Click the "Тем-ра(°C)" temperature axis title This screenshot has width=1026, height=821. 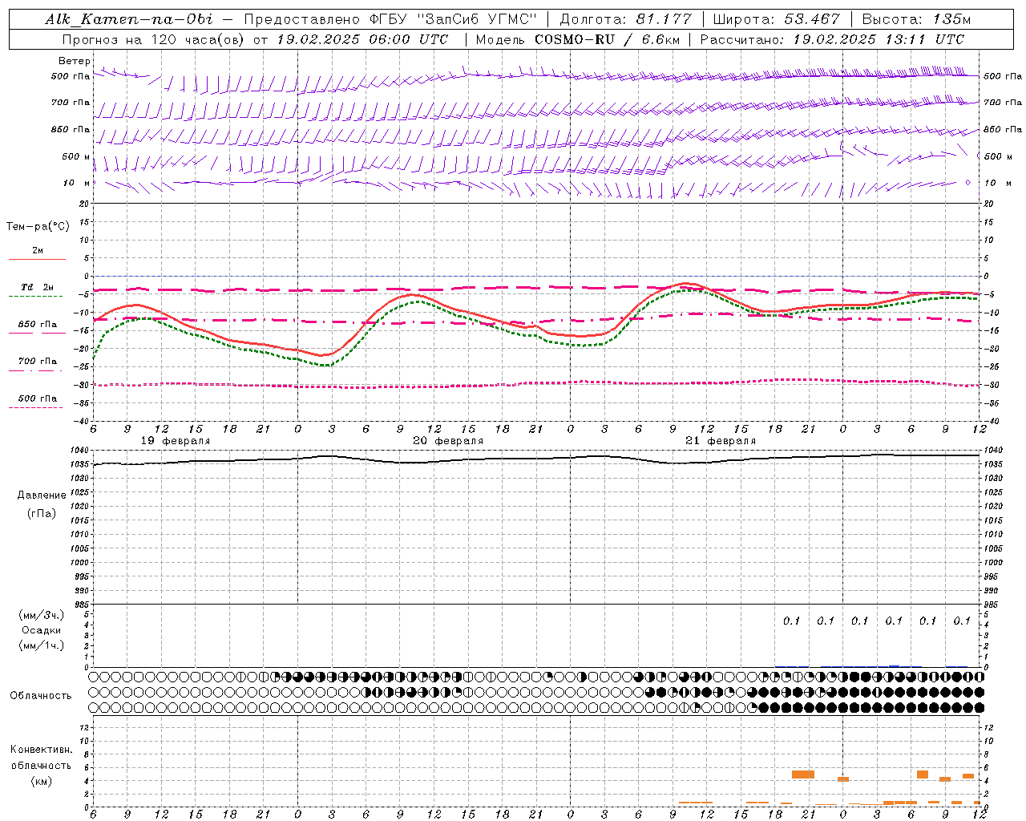[x=38, y=227]
